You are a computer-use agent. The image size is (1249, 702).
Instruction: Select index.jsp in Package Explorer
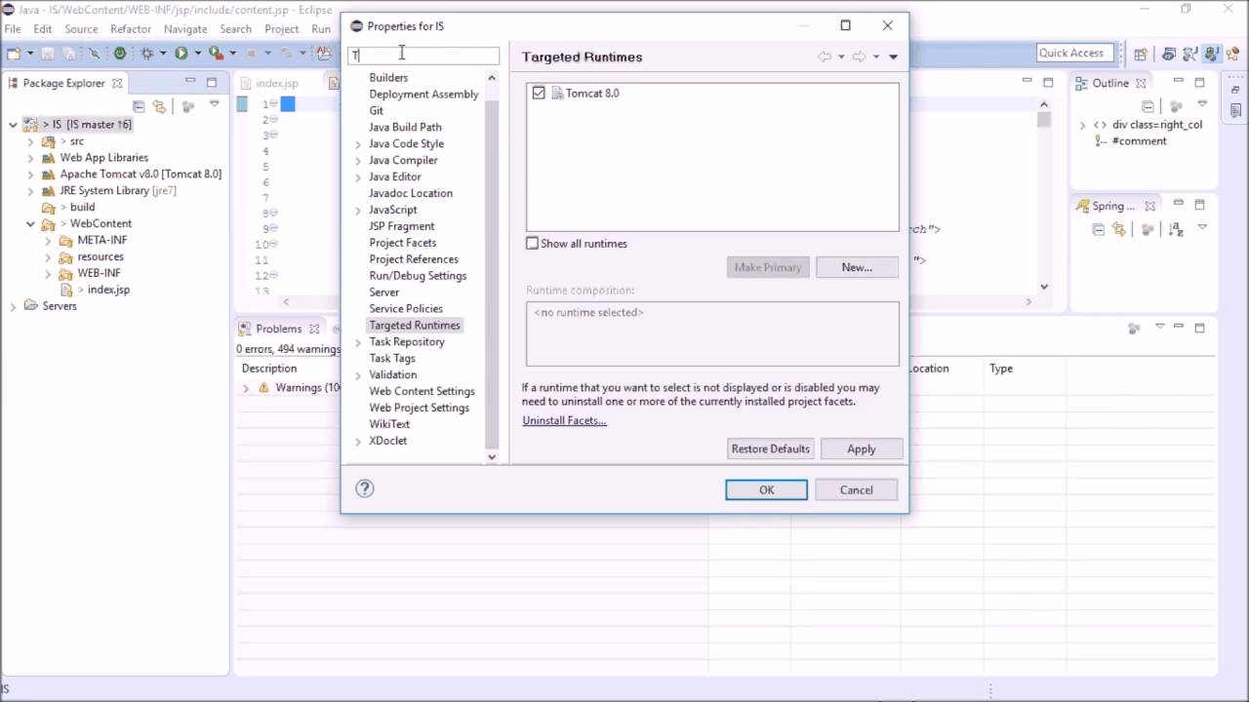coord(108,291)
